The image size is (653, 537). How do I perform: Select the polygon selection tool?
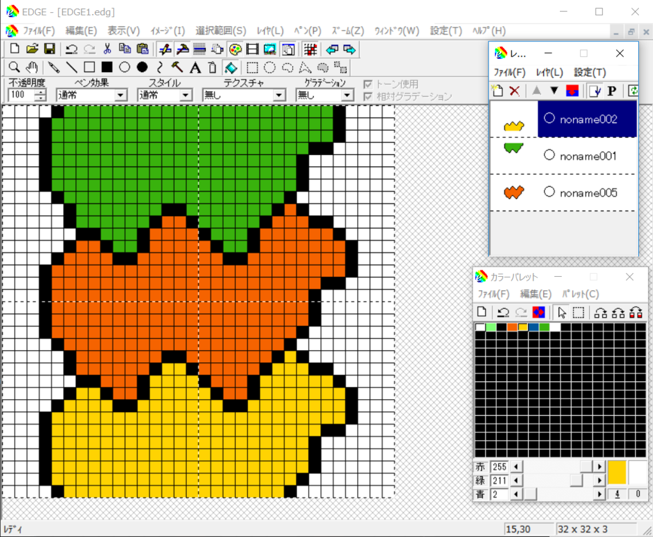coord(305,67)
